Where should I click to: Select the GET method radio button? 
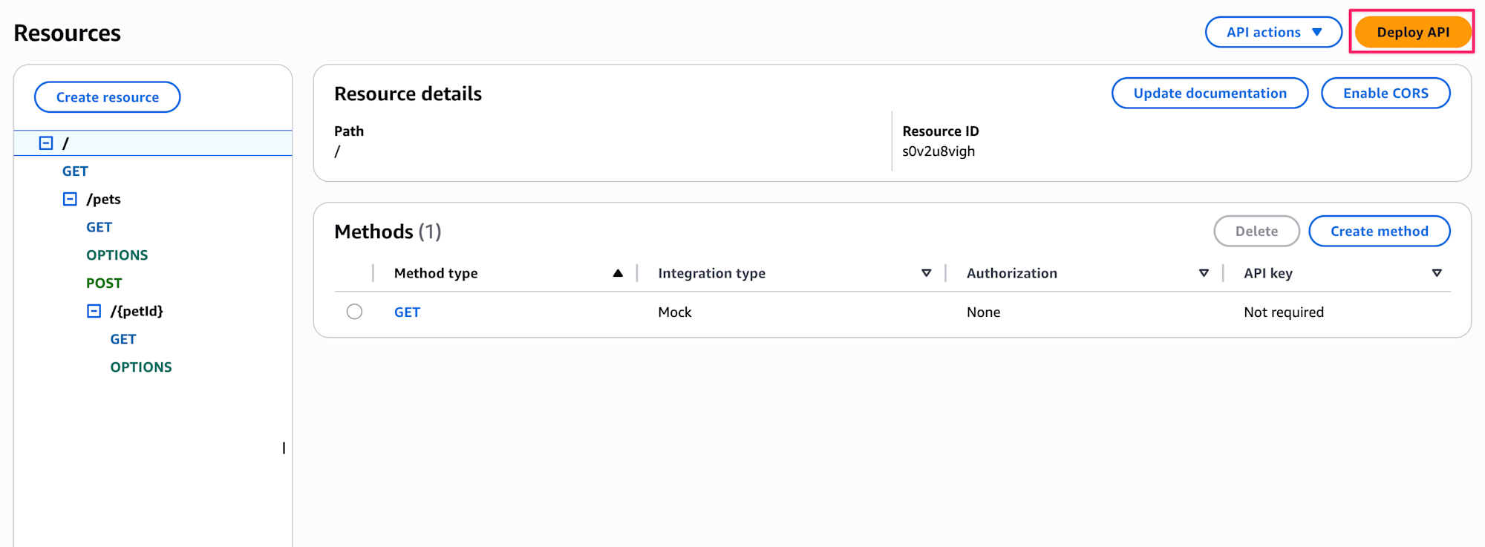coord(354,312)
